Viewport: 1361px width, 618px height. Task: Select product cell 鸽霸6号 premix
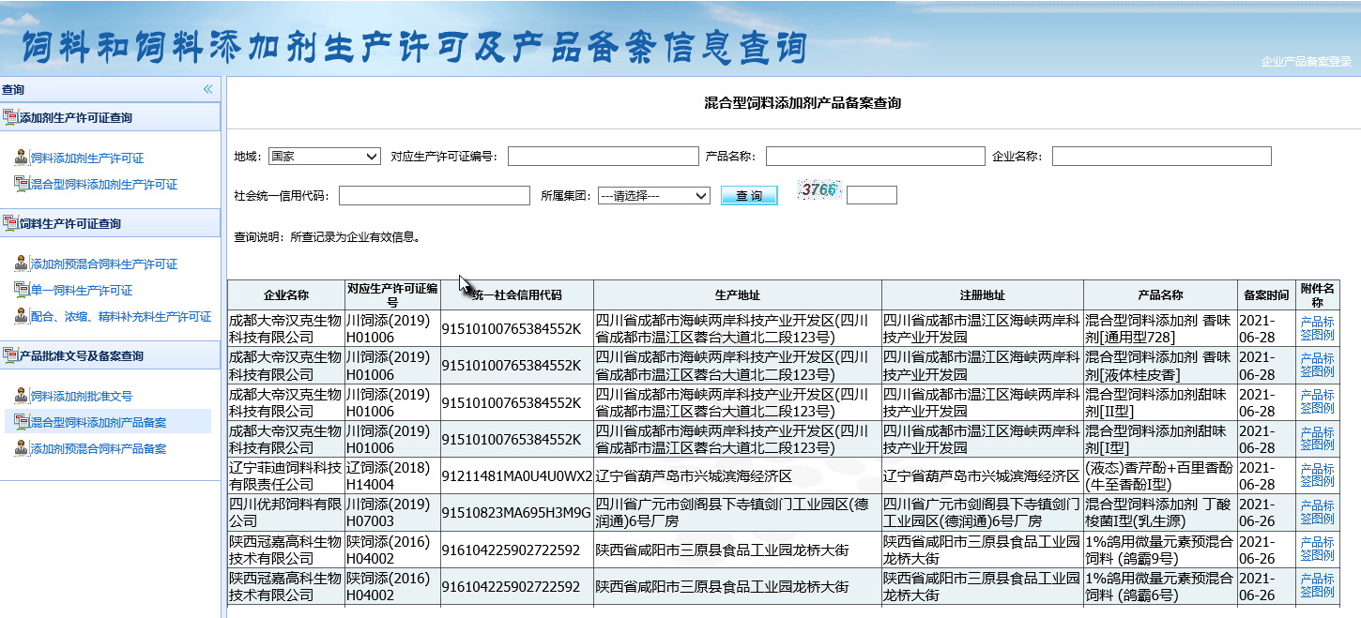coord(1160,587)
